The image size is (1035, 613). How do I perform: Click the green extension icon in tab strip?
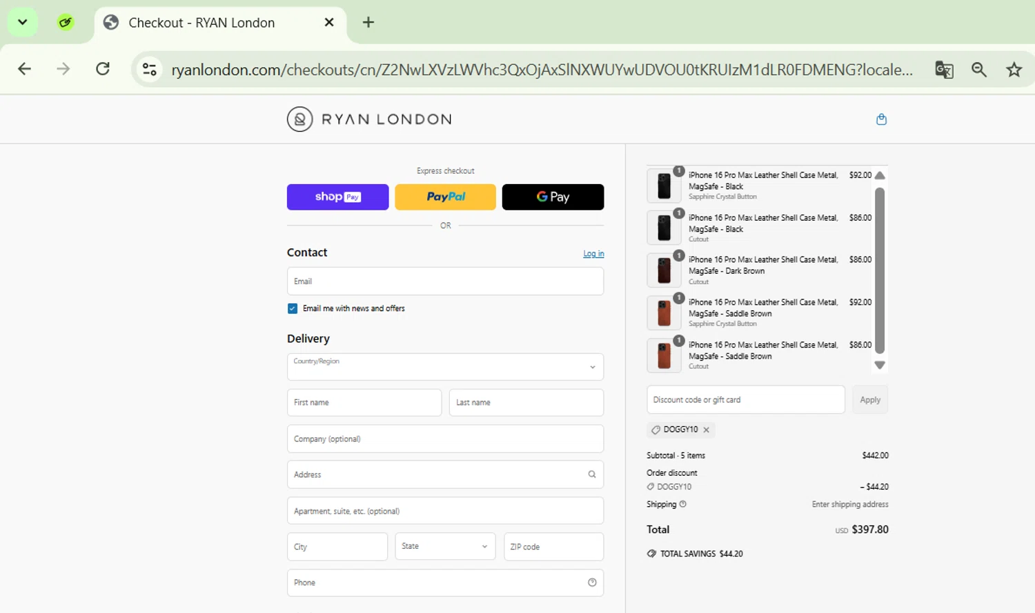pos(66,23)
